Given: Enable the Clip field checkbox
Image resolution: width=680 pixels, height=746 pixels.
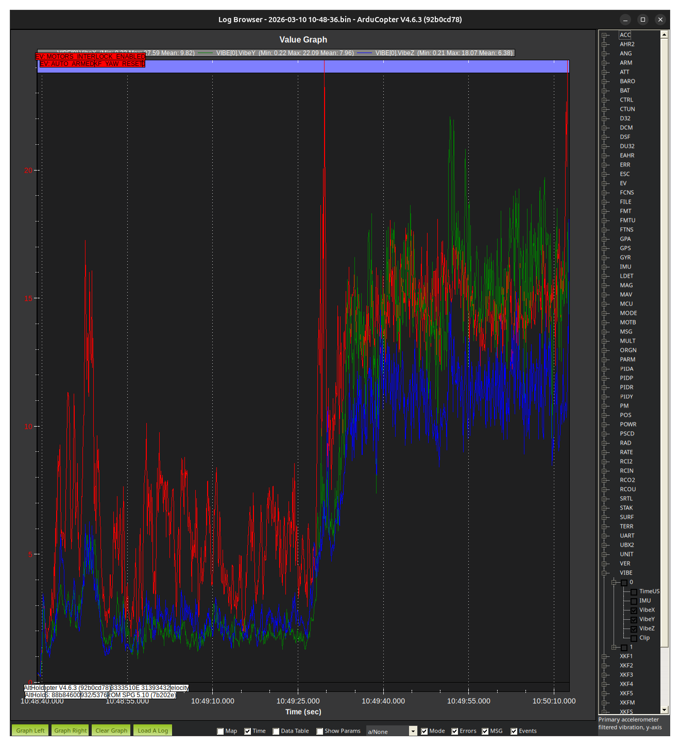Looking at the screenshot, I should 634,638.
